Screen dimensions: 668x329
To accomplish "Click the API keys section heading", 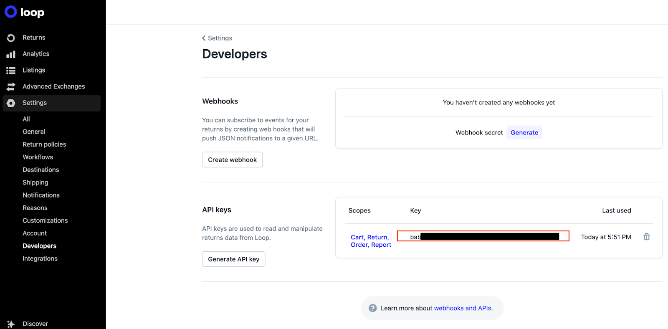I will [x=217, y=210].
